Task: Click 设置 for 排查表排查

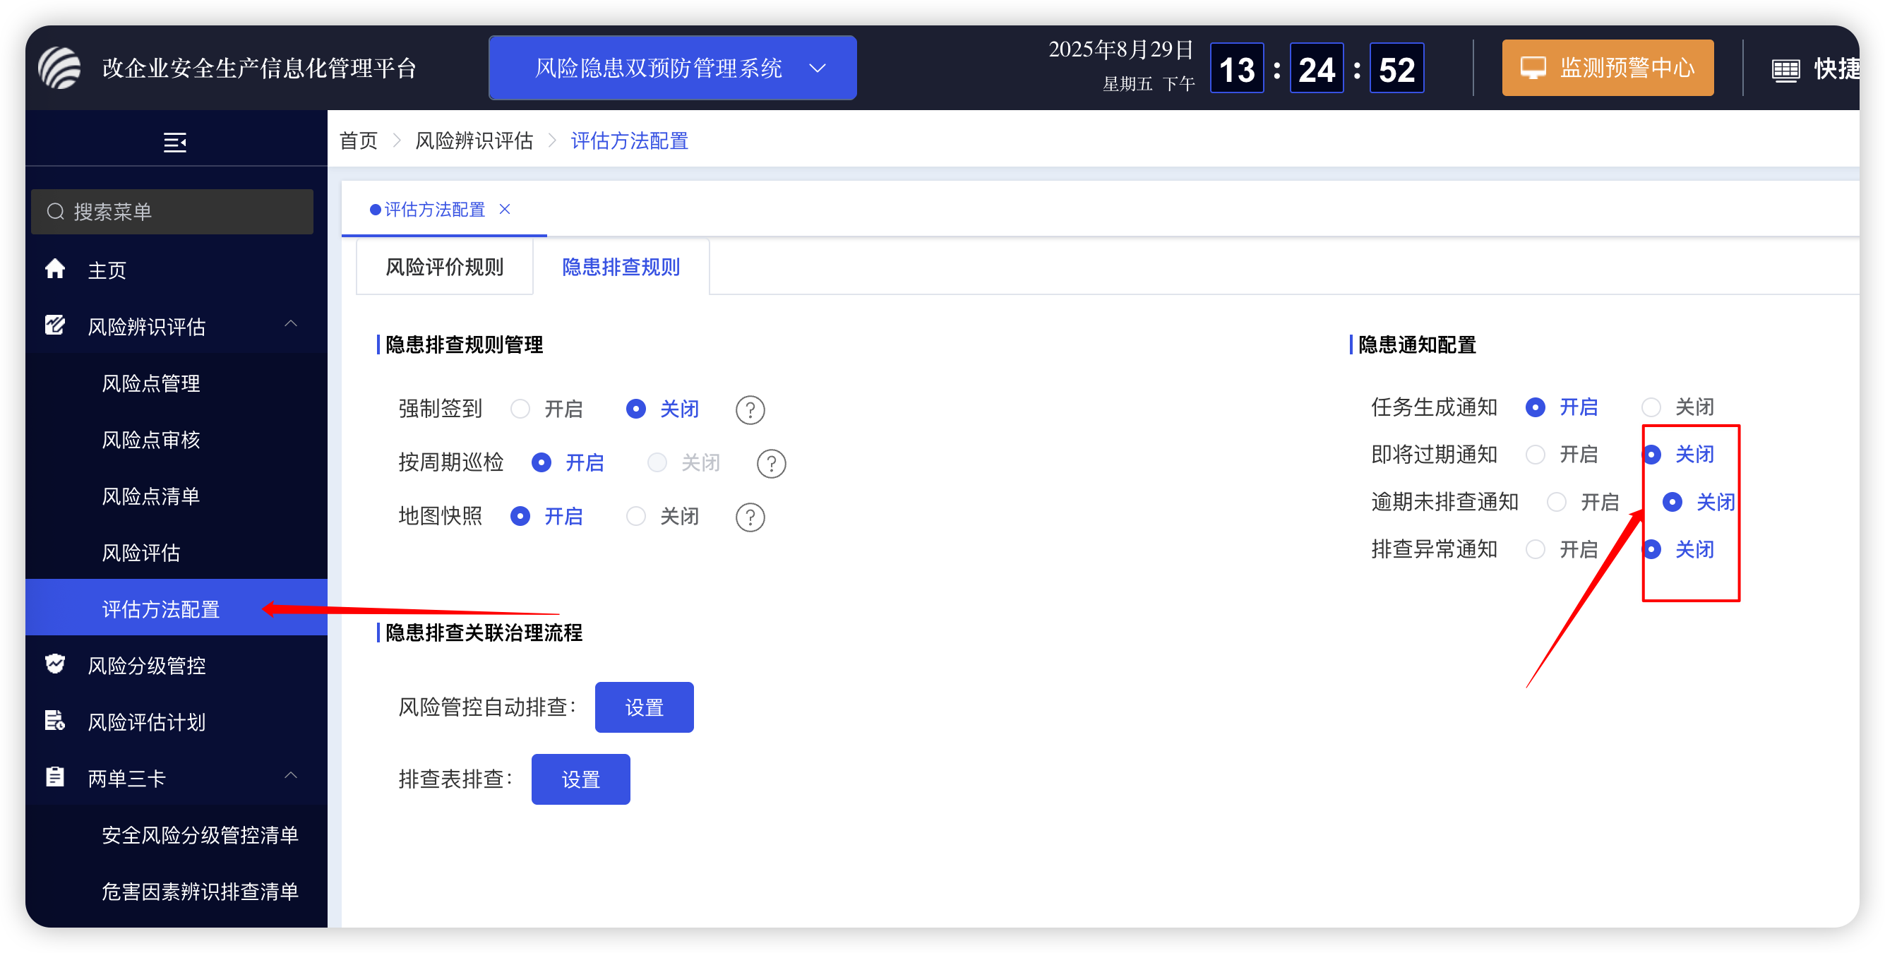Action: (x=580, y=779)
